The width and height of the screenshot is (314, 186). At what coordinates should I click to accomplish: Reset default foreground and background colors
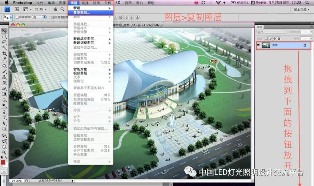[2, 158]
